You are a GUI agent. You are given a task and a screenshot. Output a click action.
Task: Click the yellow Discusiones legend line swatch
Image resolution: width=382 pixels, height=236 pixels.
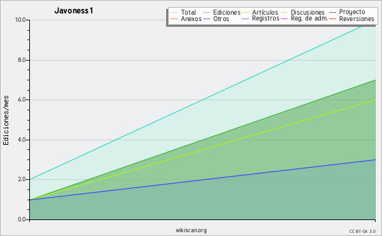pyautogui.click(x=285, y=12)
